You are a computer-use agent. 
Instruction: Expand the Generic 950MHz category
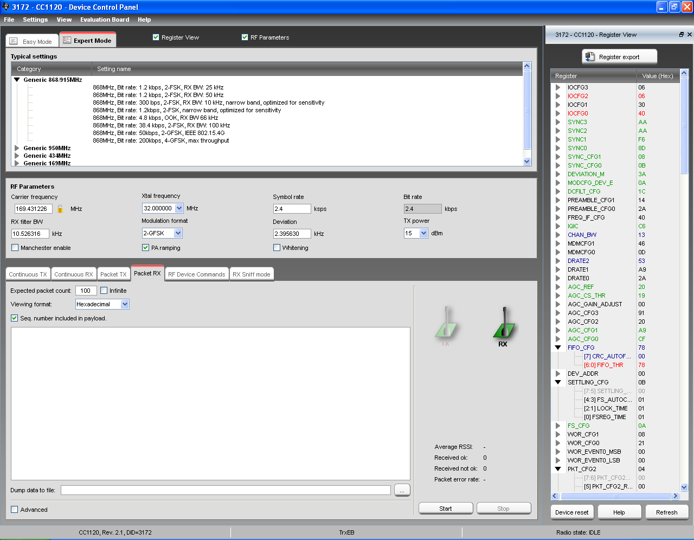tap(17, 148)
